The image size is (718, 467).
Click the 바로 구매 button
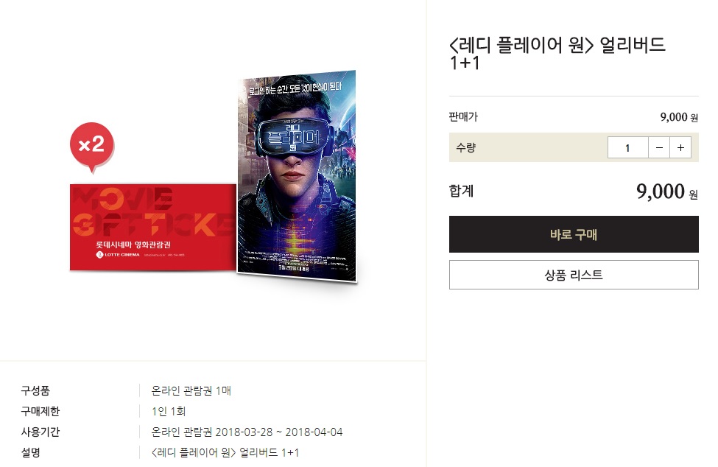pos(574,234)
